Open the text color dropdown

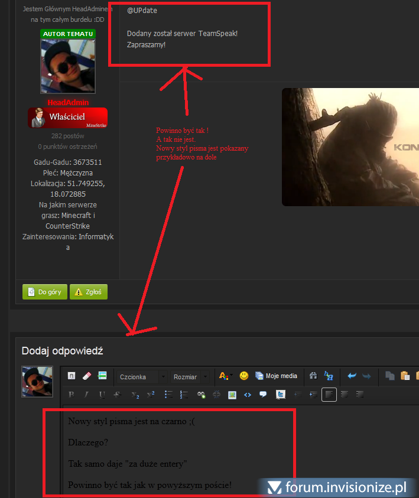point(225,376)
